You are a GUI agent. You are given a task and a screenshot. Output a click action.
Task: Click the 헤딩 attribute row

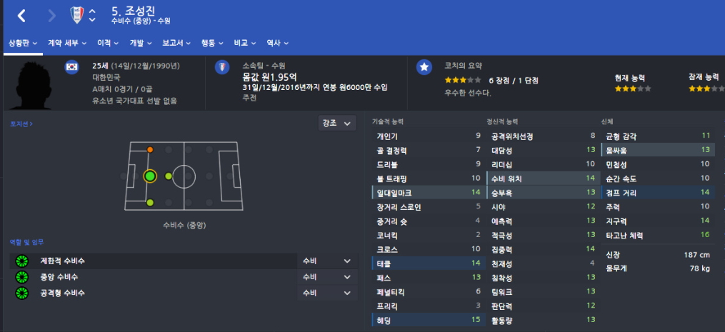coord(428,320)
